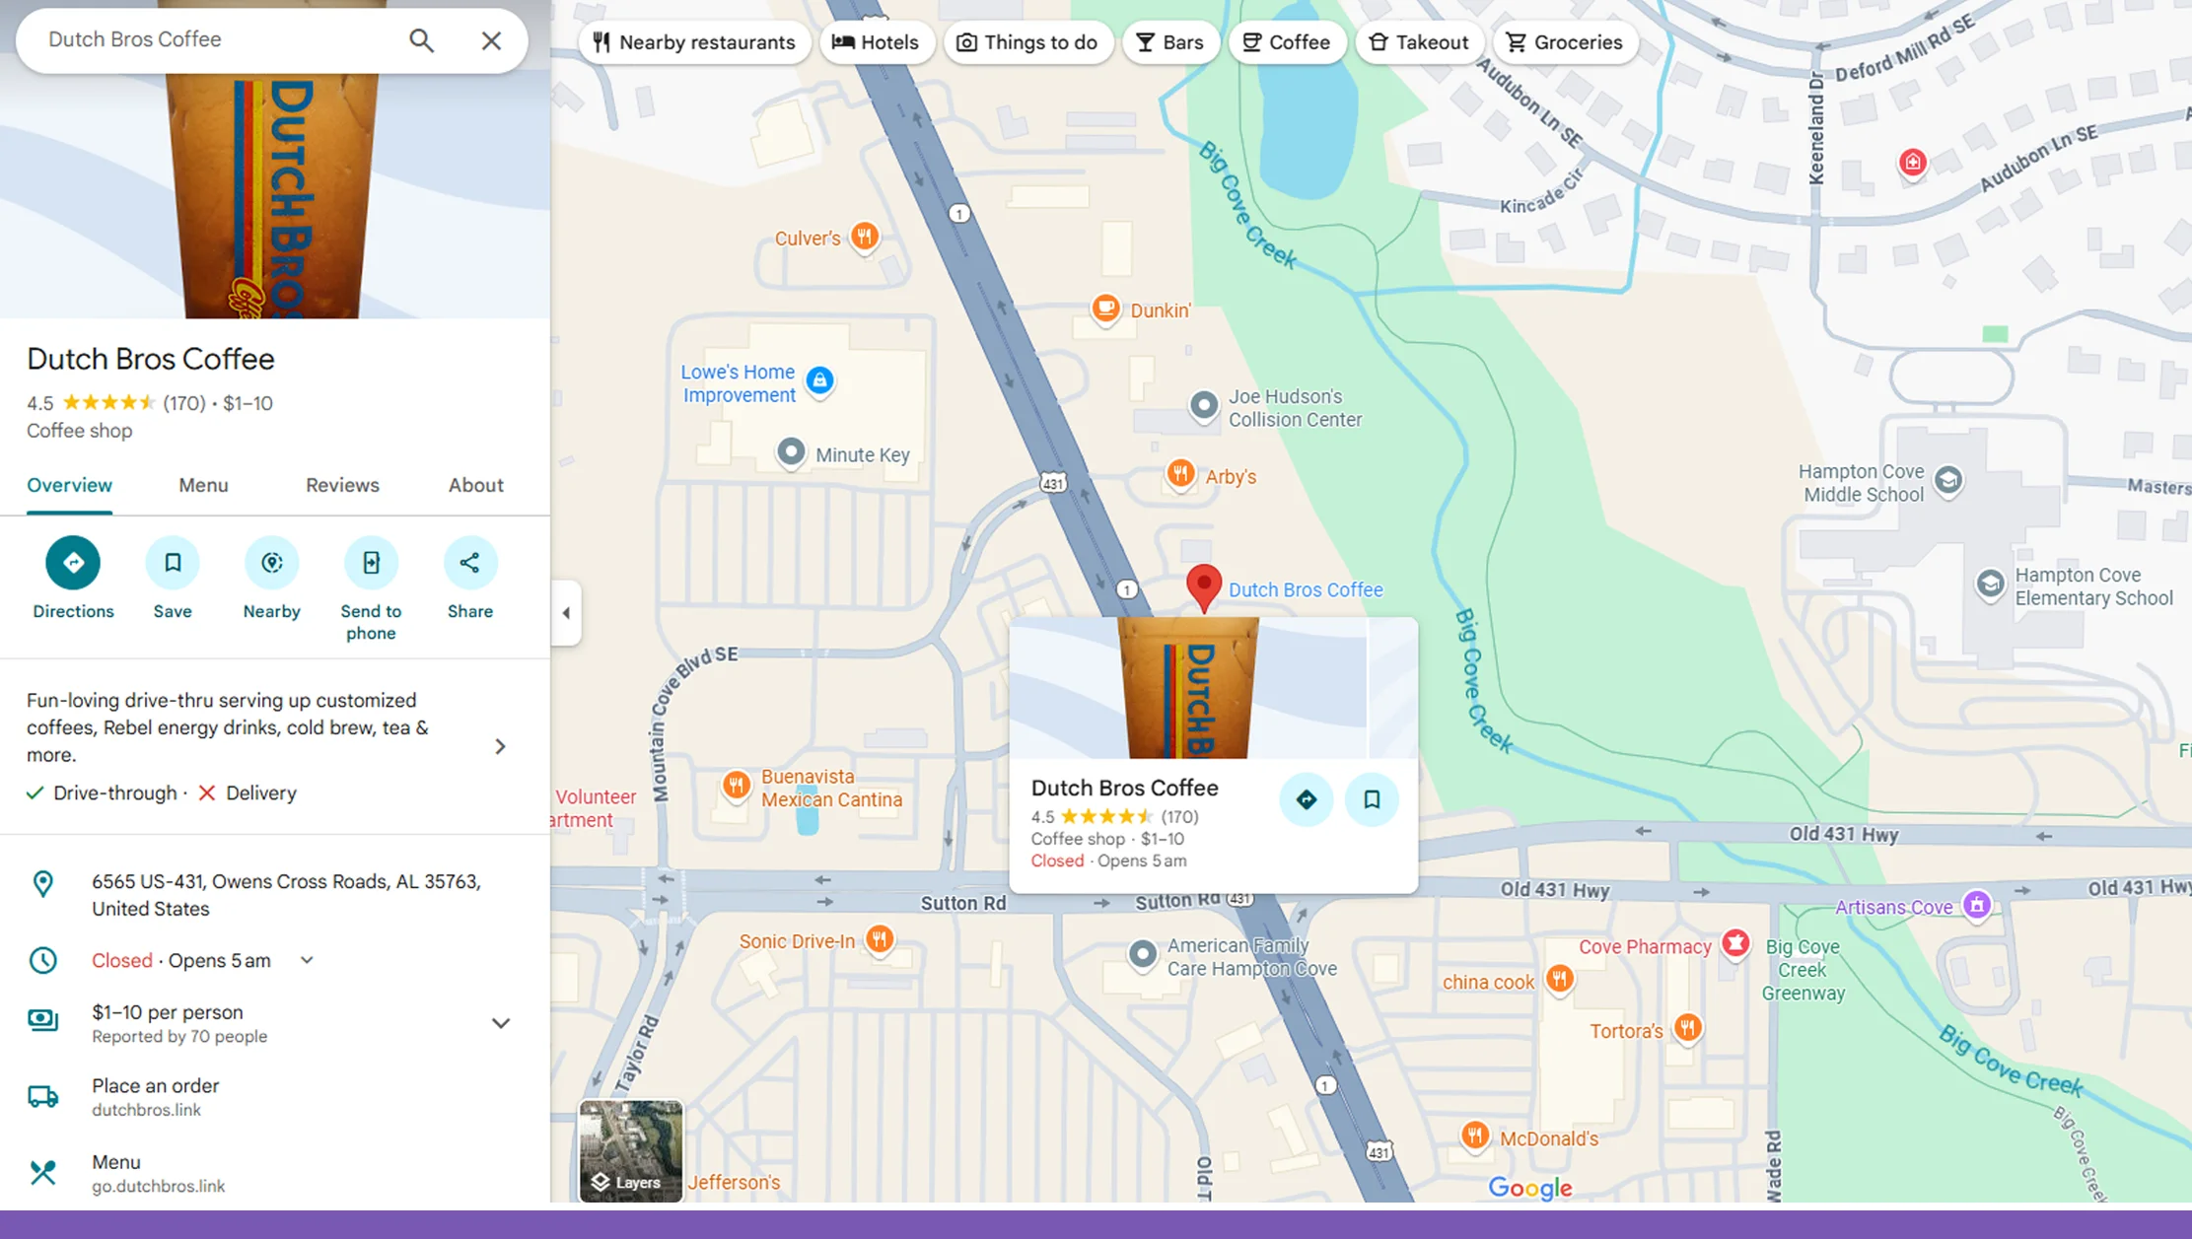Click the Big Cove Creek Greenway label

(x=1803, y=970)
